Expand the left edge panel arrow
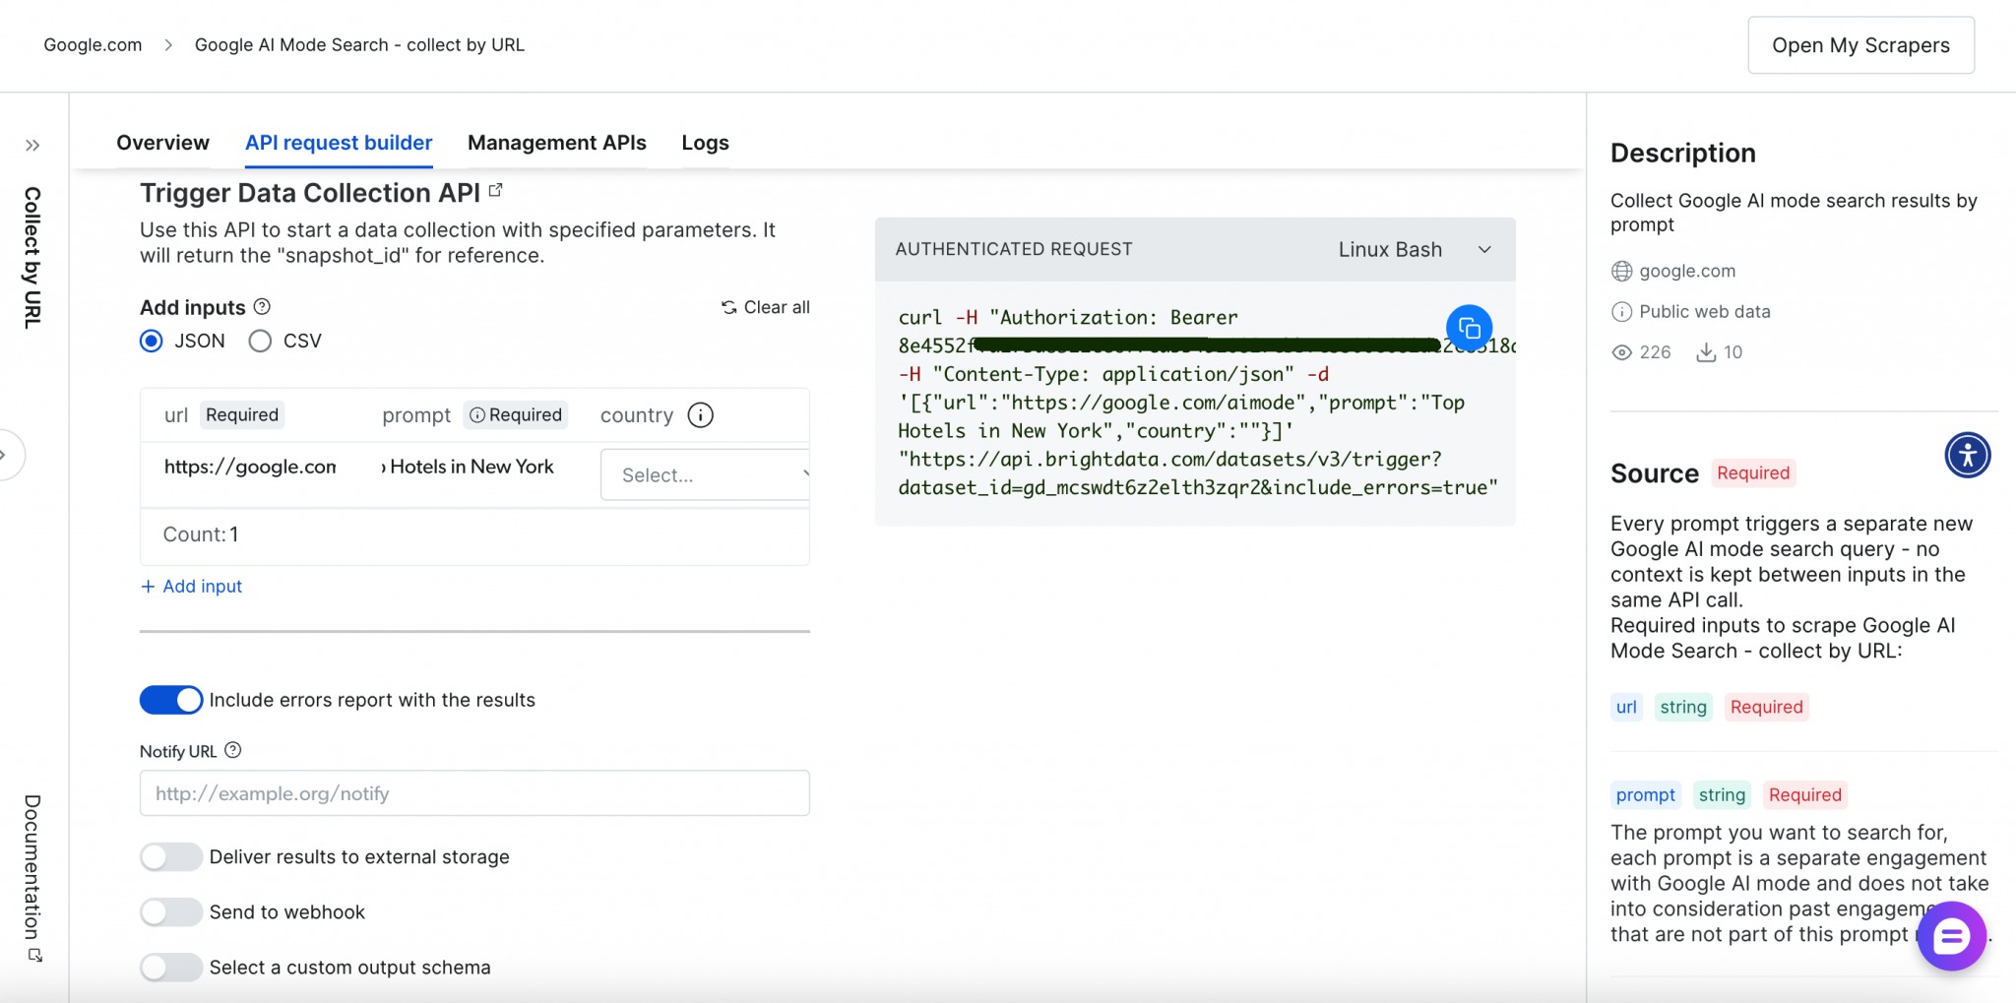2016x1003 pixels. pyautogui.click(x=6, y=455)
